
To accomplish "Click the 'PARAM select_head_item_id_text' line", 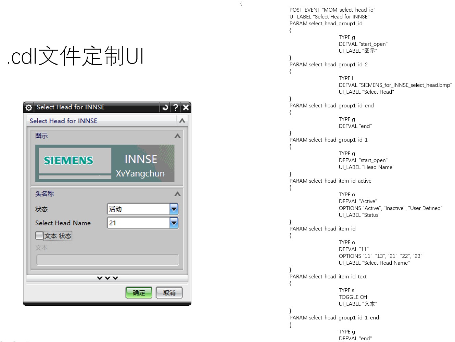I will point(328,277).
